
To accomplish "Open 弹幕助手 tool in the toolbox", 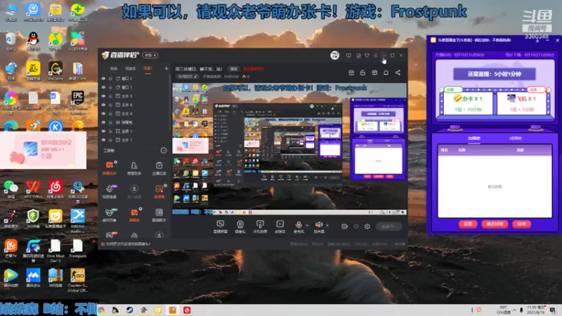I will point(110,168).
